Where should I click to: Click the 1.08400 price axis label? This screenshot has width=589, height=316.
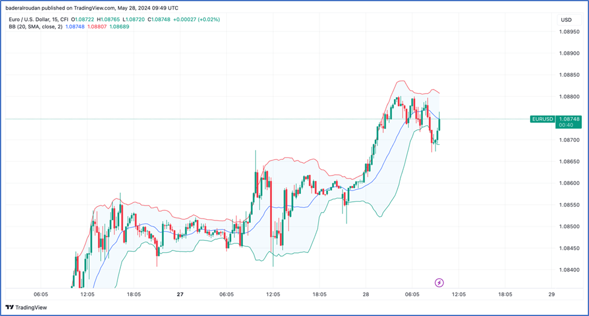[x=569, y=270]
